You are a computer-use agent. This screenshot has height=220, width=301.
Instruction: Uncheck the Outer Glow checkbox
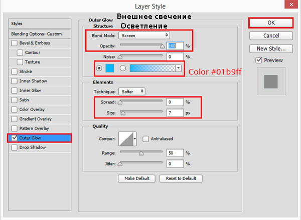[14, 138]
